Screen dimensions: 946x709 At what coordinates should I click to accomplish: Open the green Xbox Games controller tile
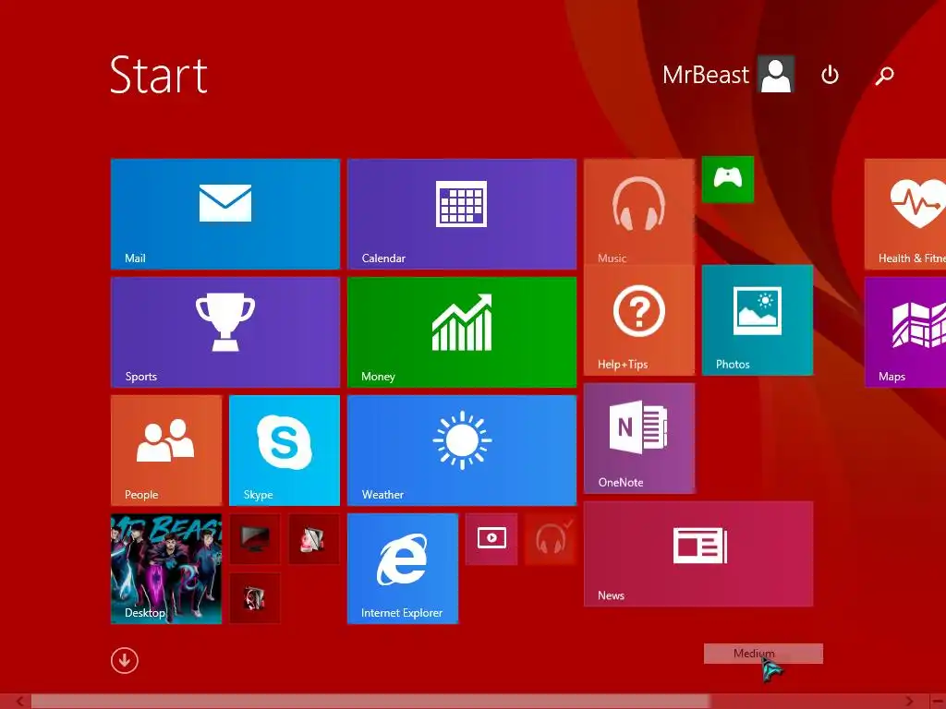tap(728, 179)
